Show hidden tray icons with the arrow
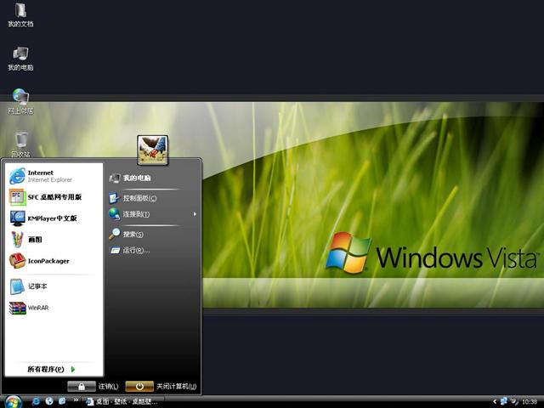This screenshot has width=544, height=408. (x=495, y=401)
